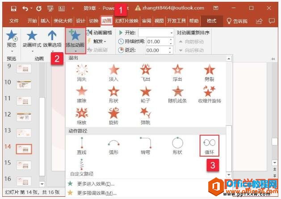Image resolution: width=281 pixels, height=199 pixels.
Task: Switch to the Developer (开发工具) tab
Action: click(176, 21)
